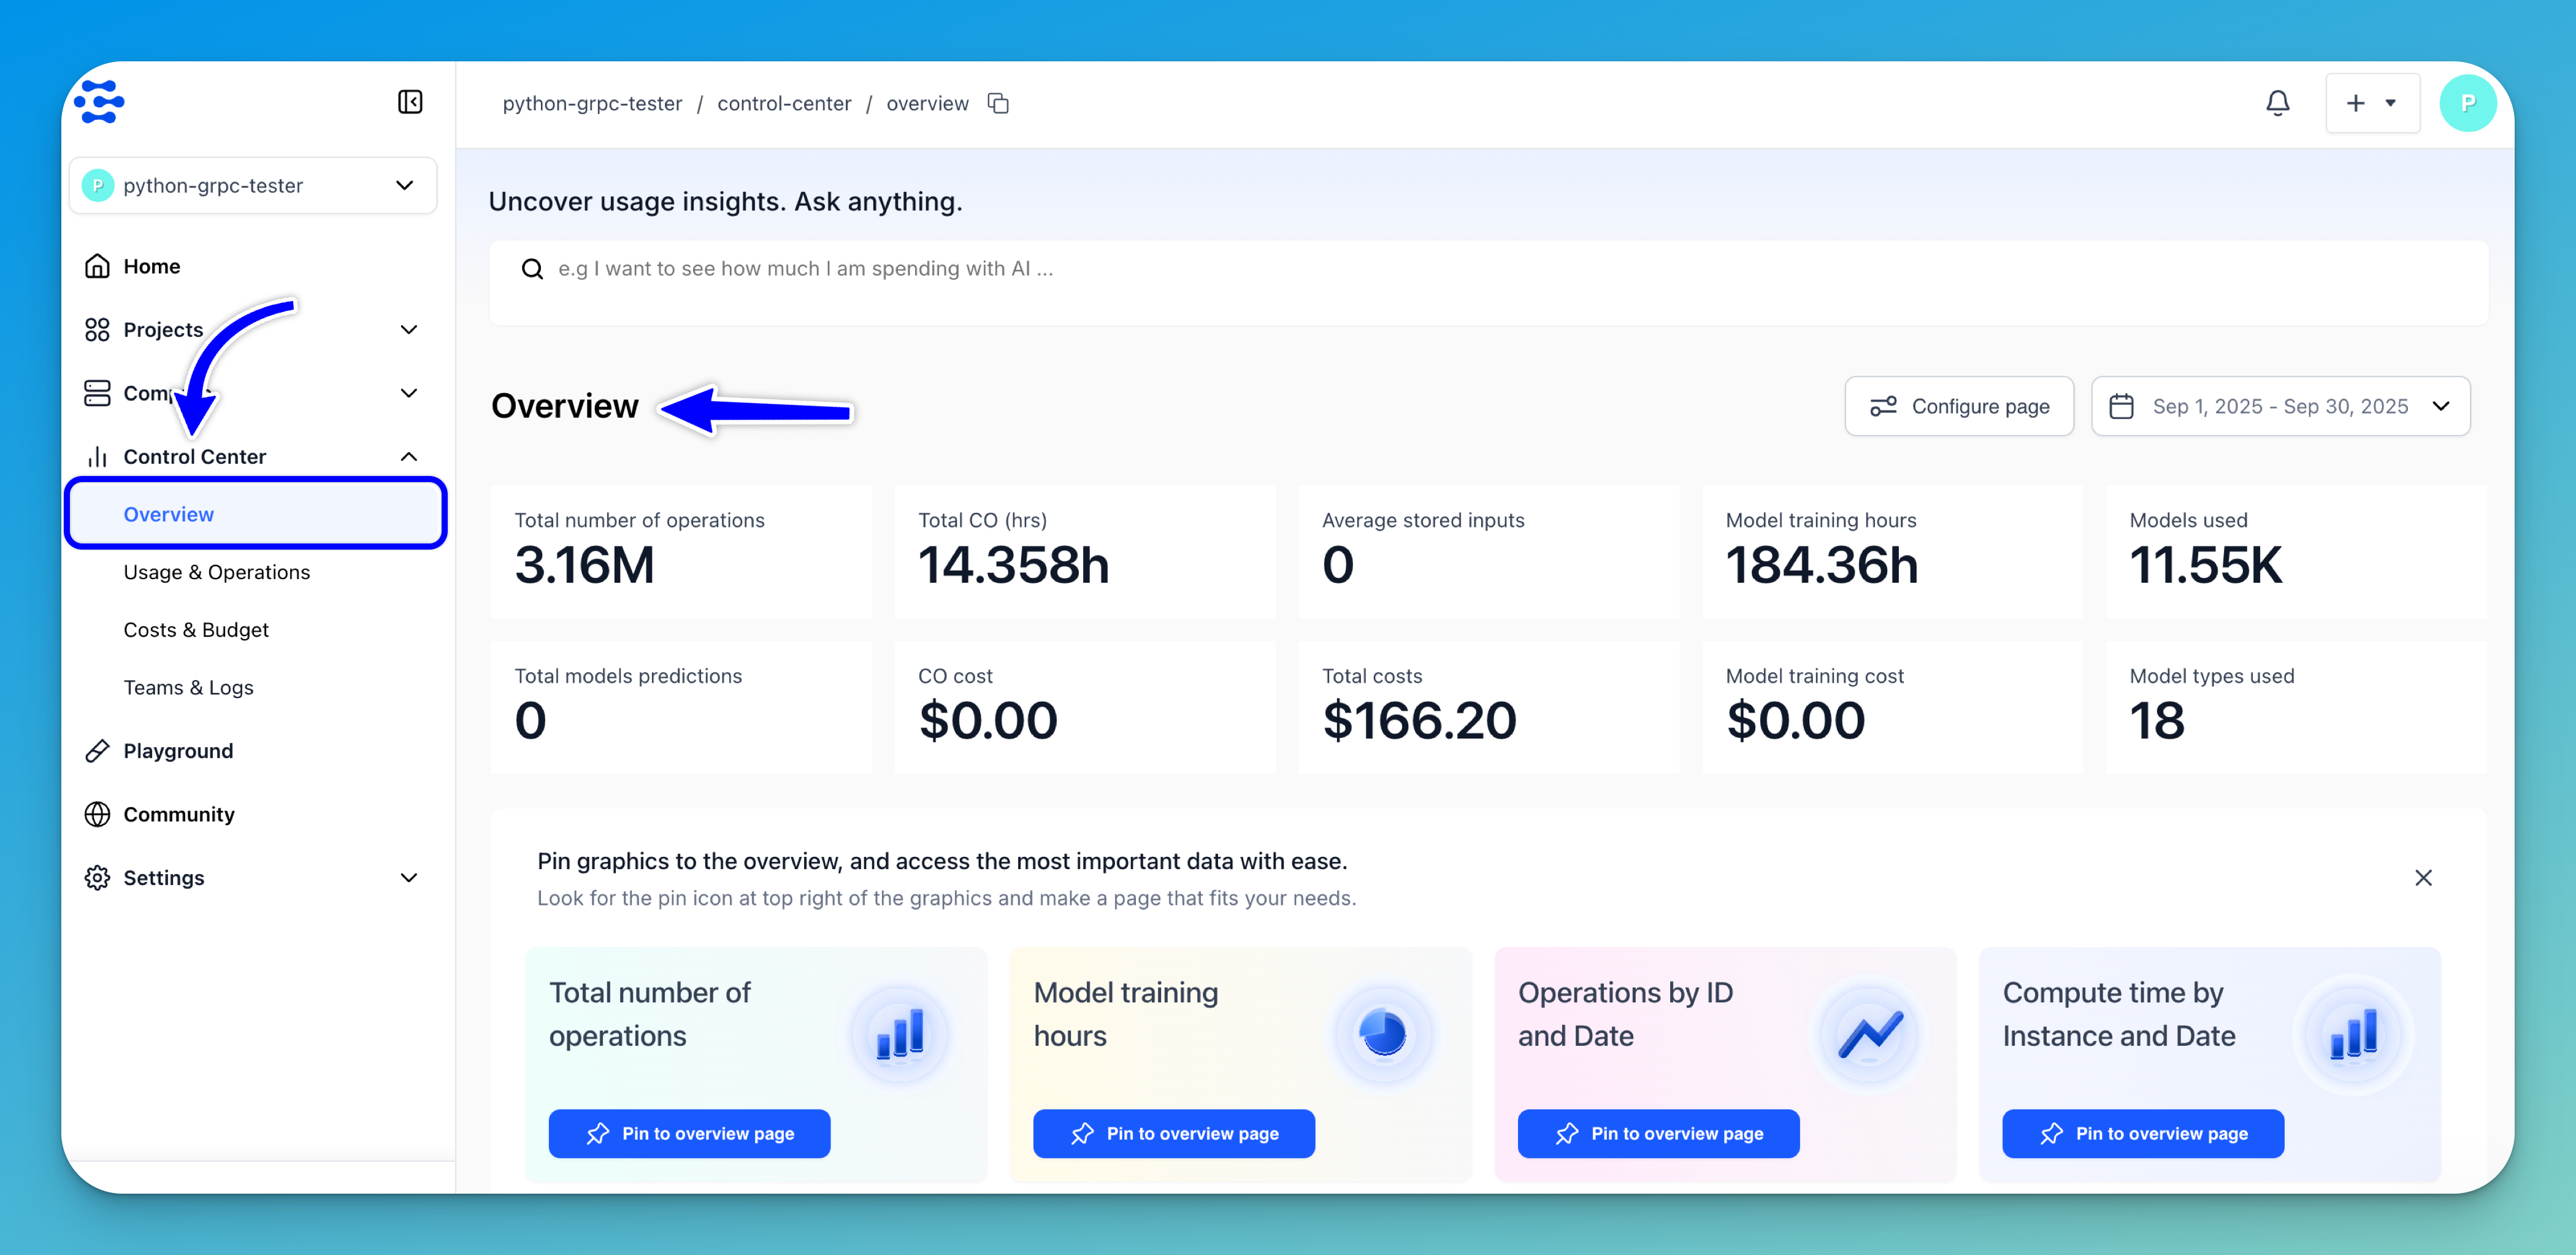This screenshot has width=2576, height=1255.
Task: Collapse the Control Center section
Action: click(x=408, y=457)
